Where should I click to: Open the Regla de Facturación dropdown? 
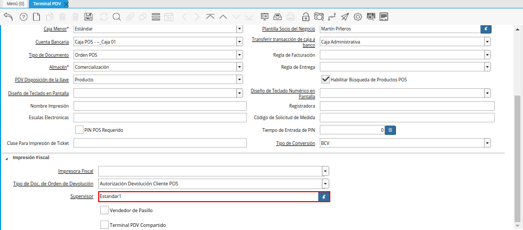(x=488, y=55)
